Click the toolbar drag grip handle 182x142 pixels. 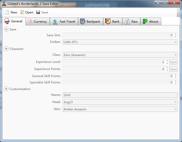[x=4, y=12]
